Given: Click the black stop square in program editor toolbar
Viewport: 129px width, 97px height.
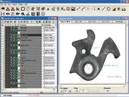Looking at the screenshot, I should coord(40,22).
